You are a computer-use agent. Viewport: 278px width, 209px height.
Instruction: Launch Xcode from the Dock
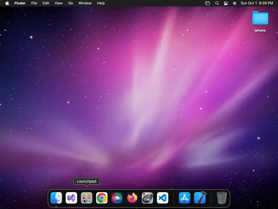200,198
